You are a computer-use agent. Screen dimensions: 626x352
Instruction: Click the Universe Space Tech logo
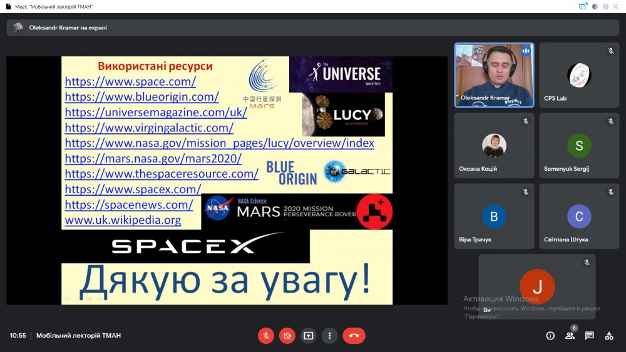[x=341, y=74]
